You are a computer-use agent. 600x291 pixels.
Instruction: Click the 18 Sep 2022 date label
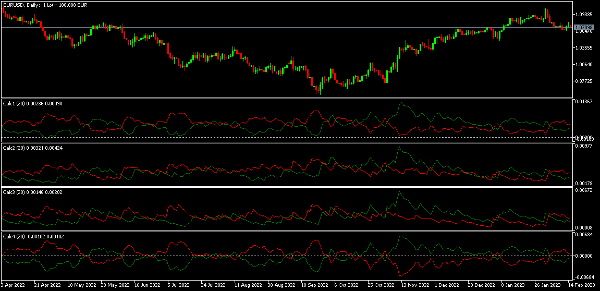pos(315,285)
